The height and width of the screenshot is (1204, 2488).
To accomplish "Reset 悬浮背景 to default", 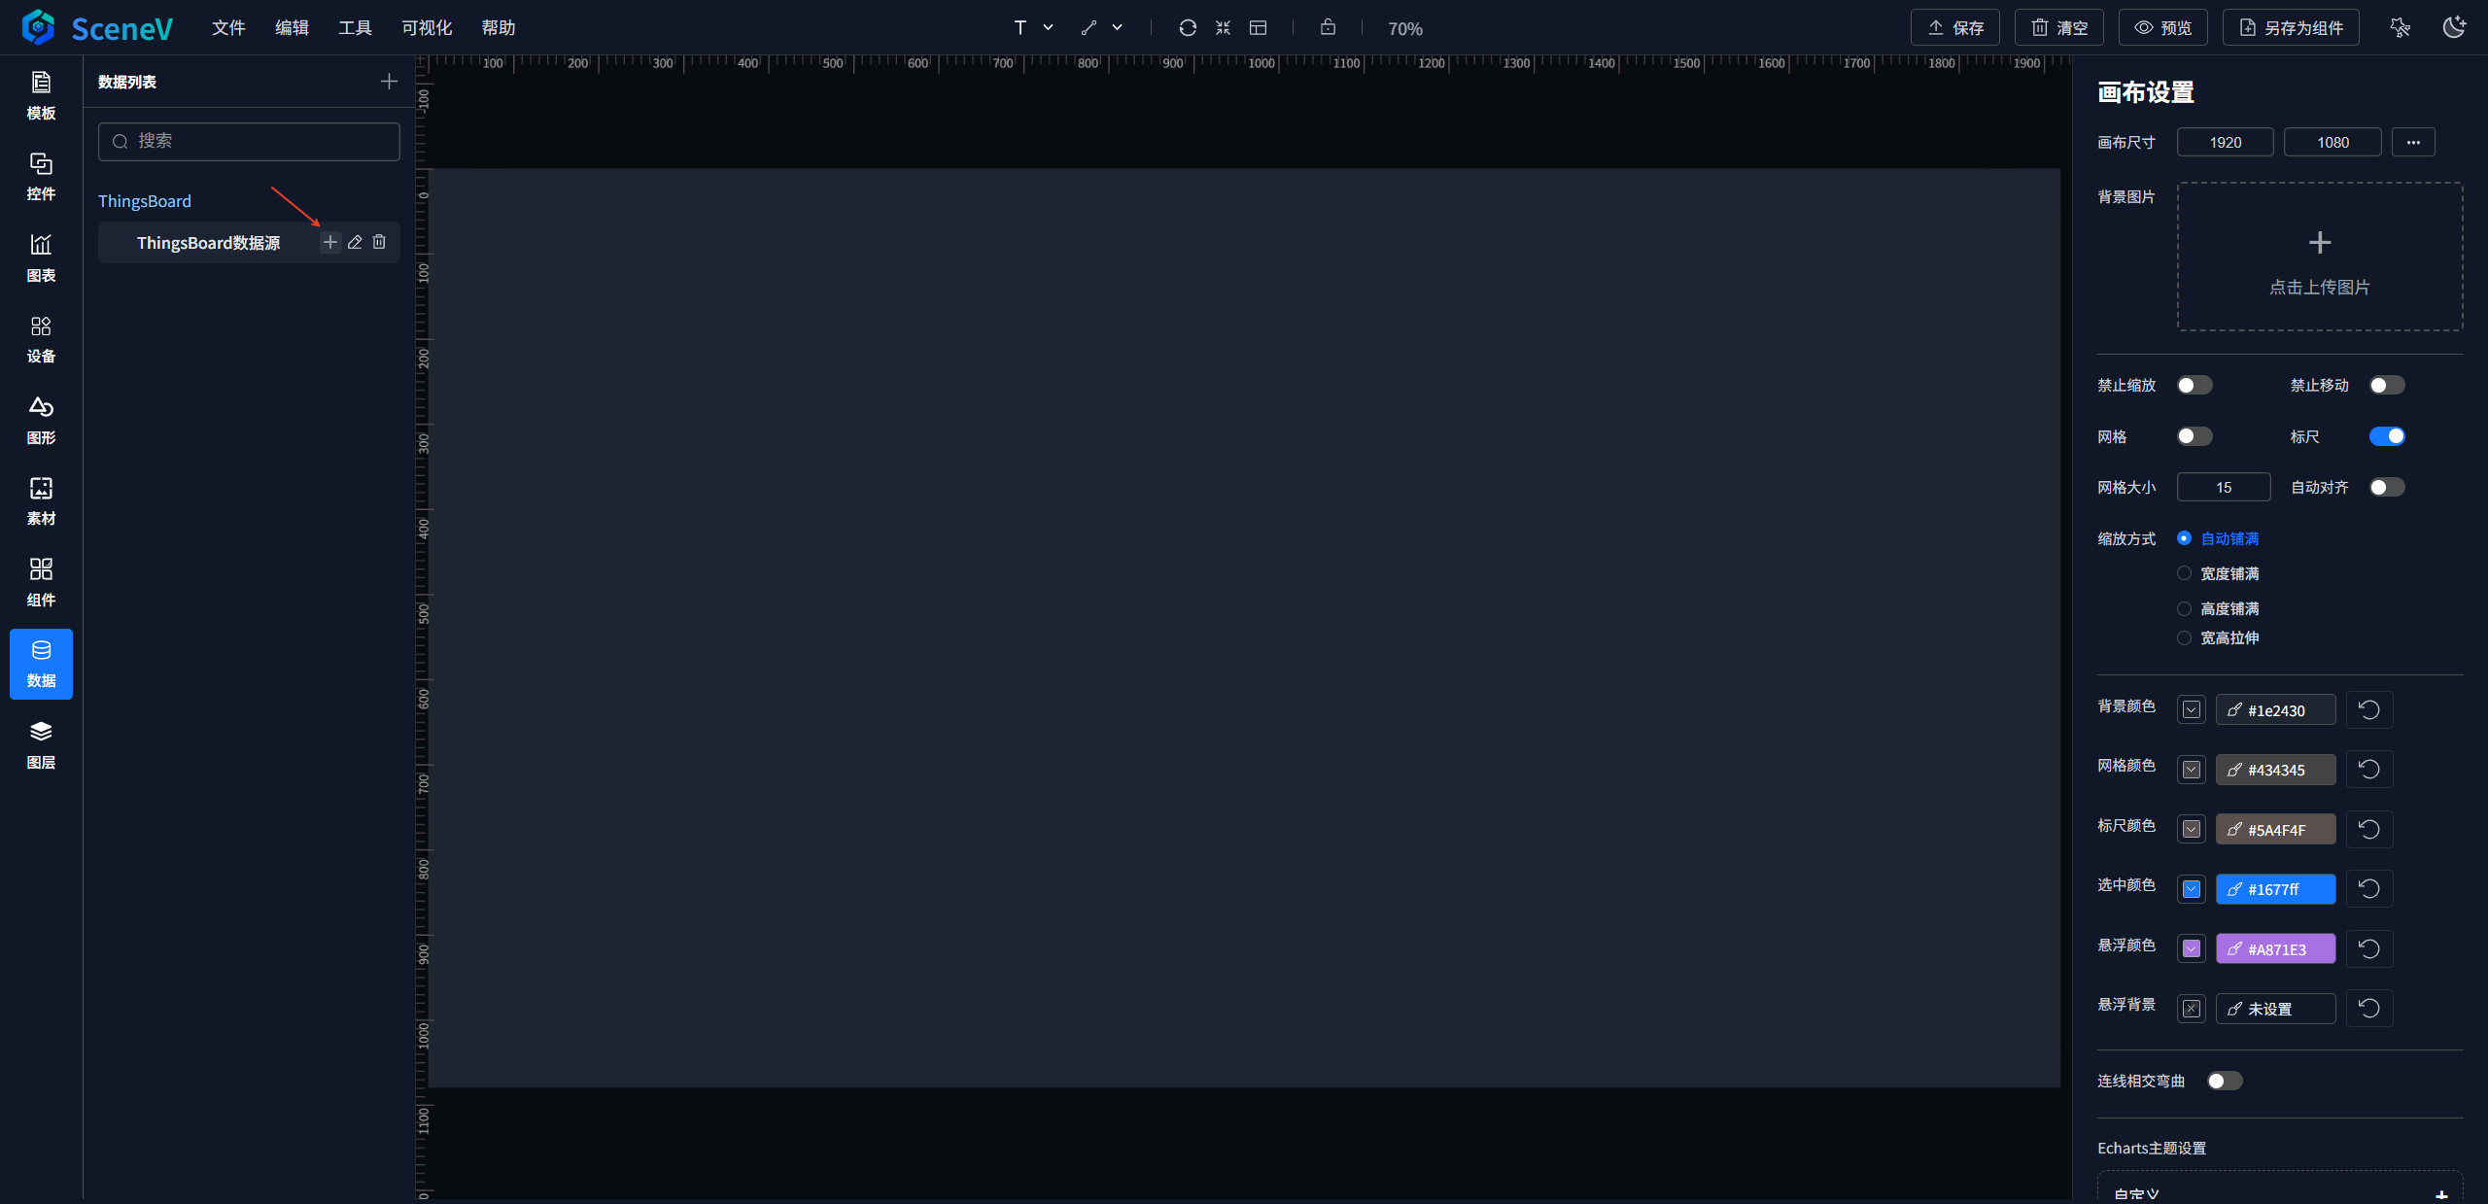I will [2369, 1009].
